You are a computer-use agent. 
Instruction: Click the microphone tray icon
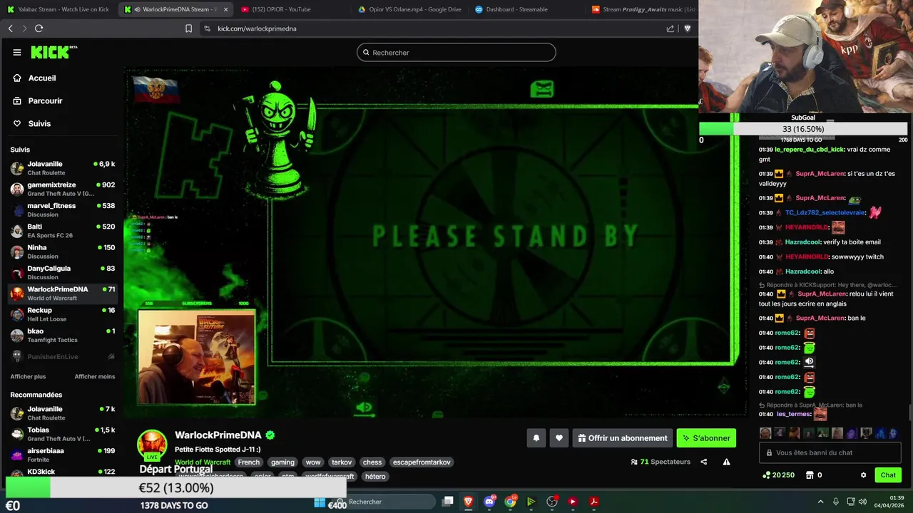click(835, 502)
